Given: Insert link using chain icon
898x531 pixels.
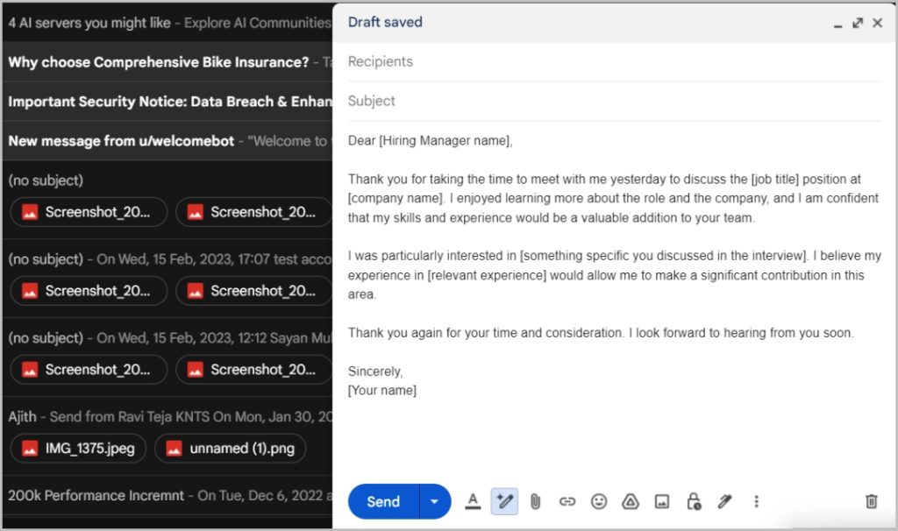Looking at the screenshot, I should [567, 502].
